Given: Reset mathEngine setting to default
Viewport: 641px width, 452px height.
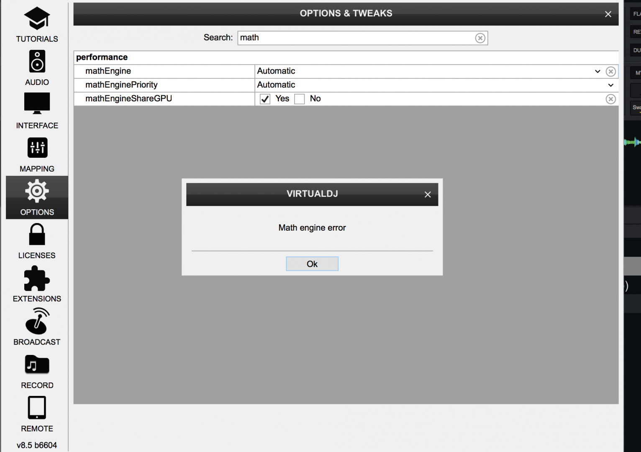Looking at the screenshot, I should coord(611,72).
